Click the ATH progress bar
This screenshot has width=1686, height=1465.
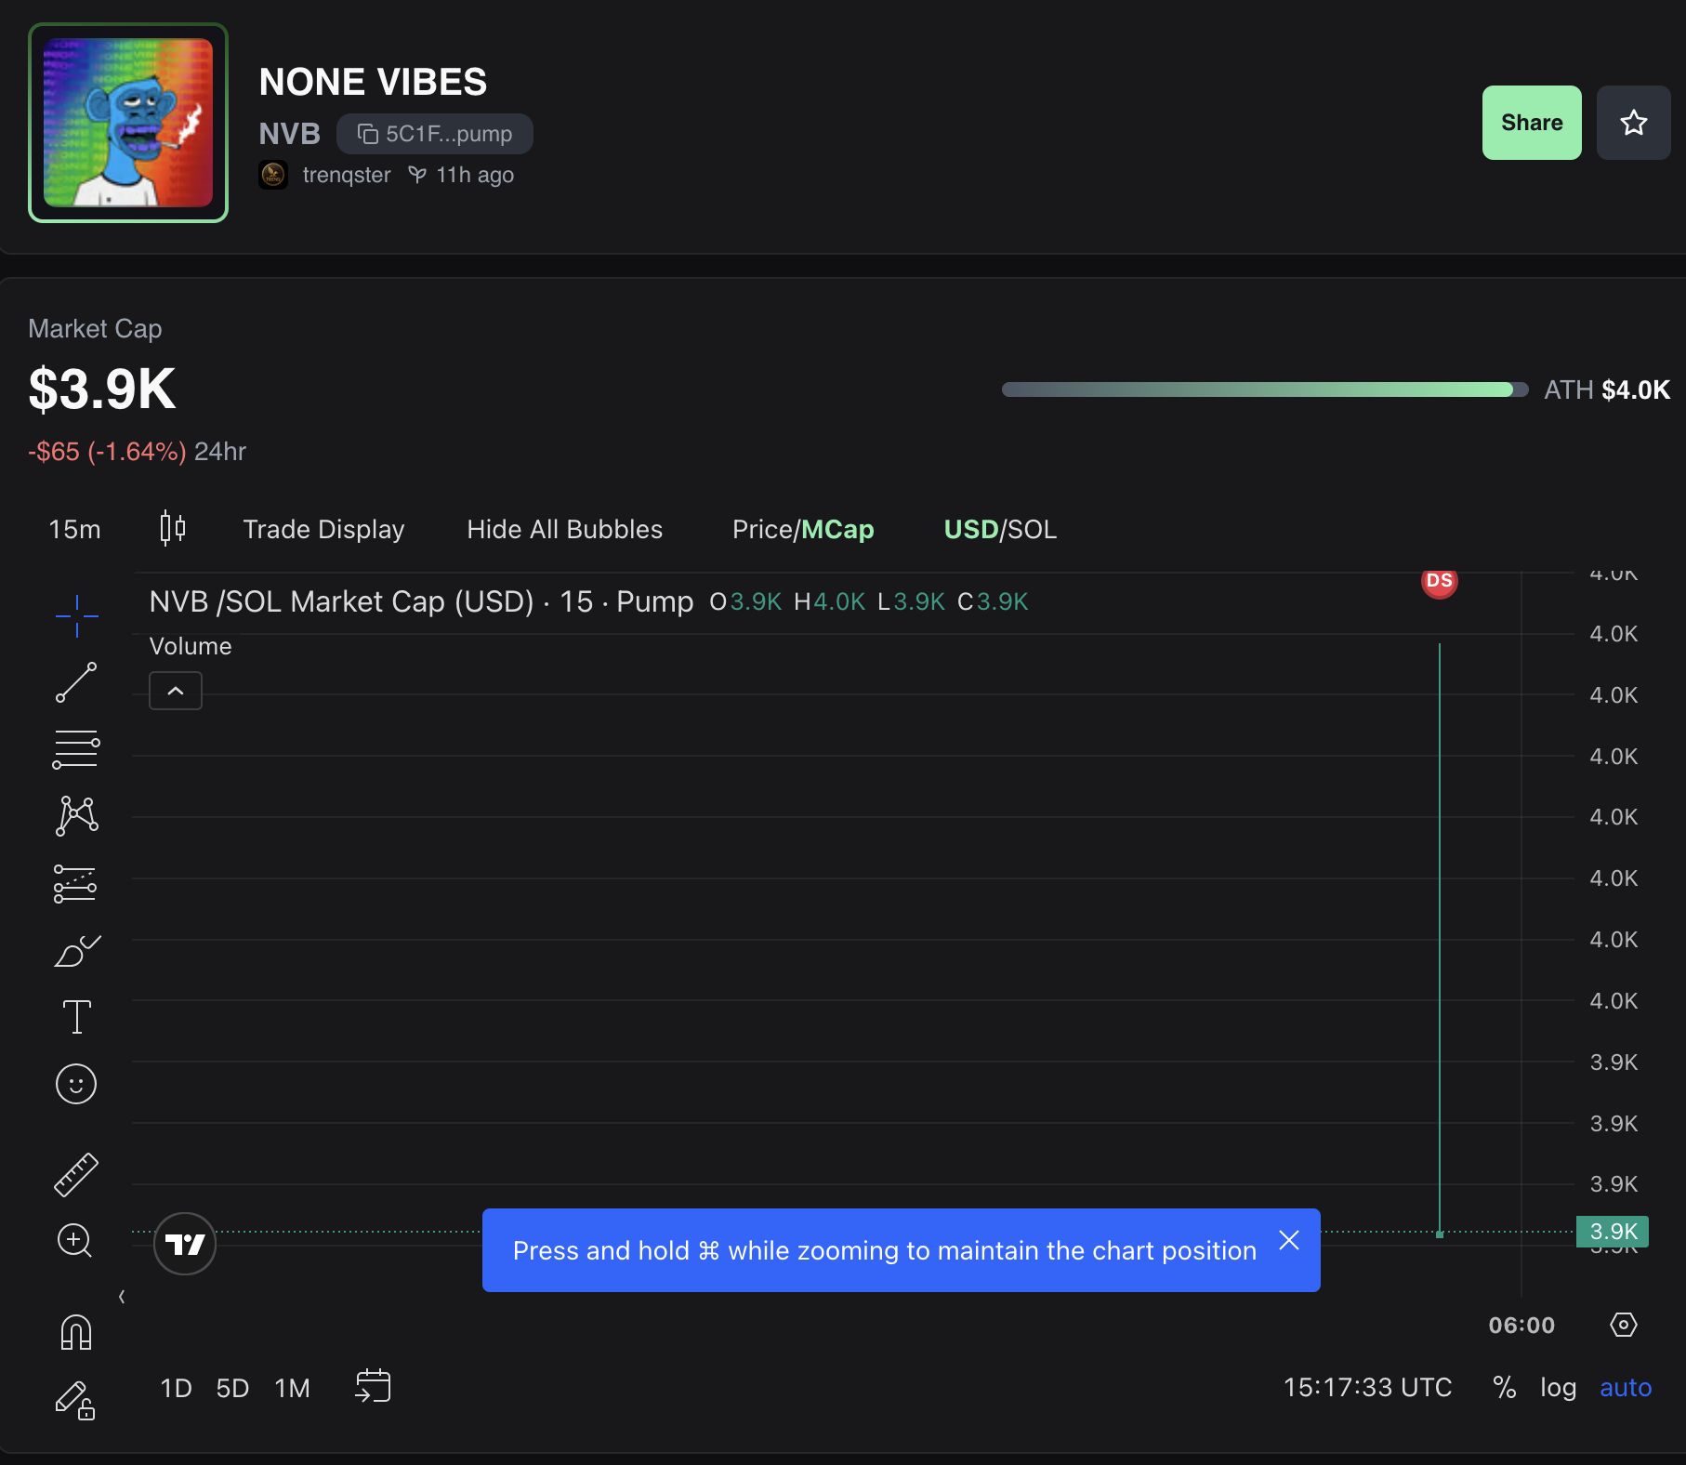1264,389
